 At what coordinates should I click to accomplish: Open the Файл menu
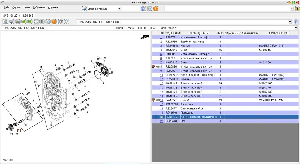[x=6, y=7]
